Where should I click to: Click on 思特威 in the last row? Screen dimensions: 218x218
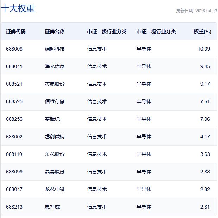(x=52, y=207)
